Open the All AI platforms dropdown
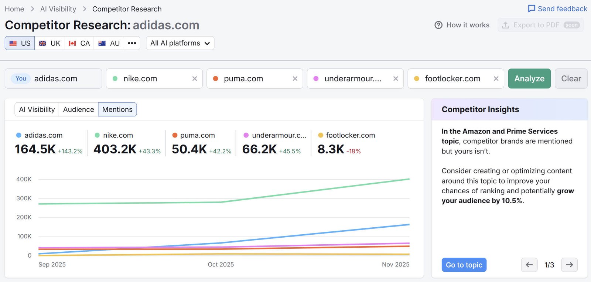 tap(180, 43)
